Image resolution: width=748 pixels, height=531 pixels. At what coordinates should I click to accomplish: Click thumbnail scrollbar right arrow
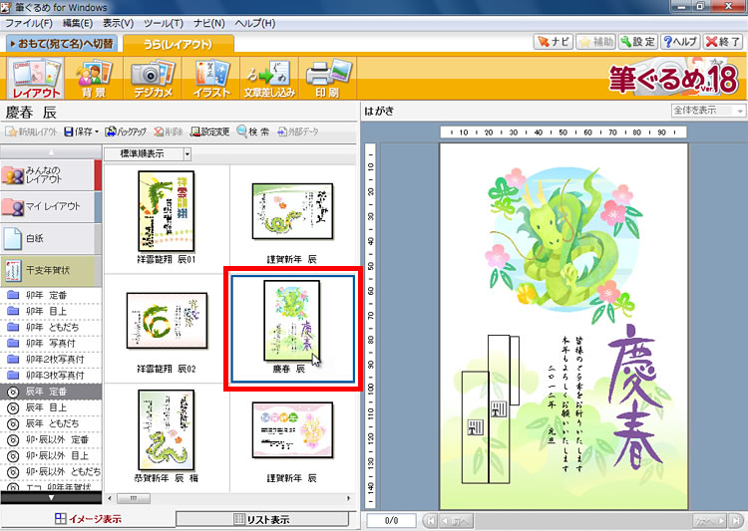[x=349, y=498]
